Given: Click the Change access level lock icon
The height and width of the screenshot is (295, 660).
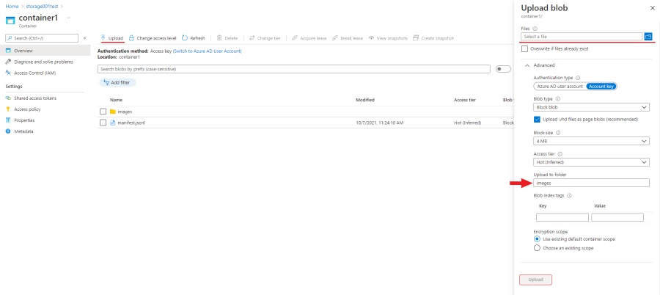Looking at the screenshot, I should coord(131,37).
